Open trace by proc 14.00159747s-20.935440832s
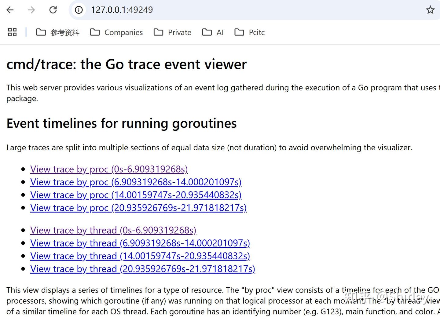The image size is (440, 317). (136, 195)
